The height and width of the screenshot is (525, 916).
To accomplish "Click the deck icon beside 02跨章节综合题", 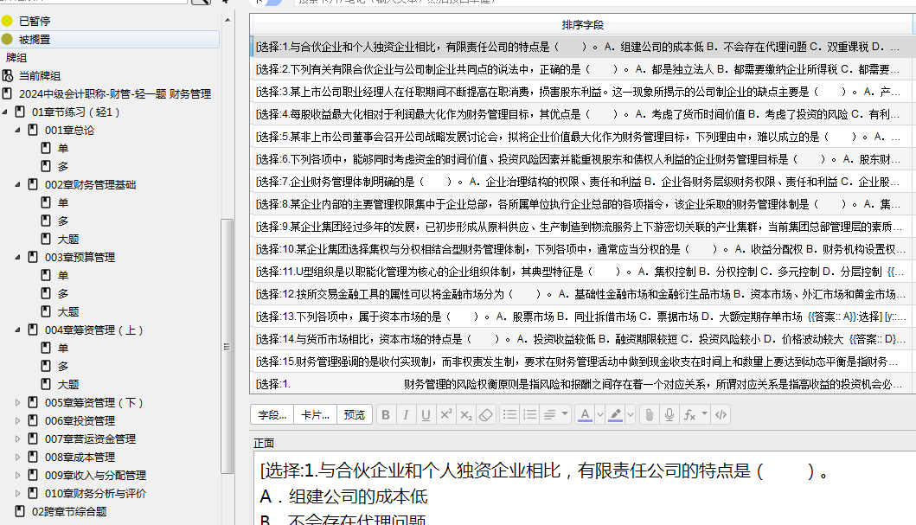I will coord(21,511).
